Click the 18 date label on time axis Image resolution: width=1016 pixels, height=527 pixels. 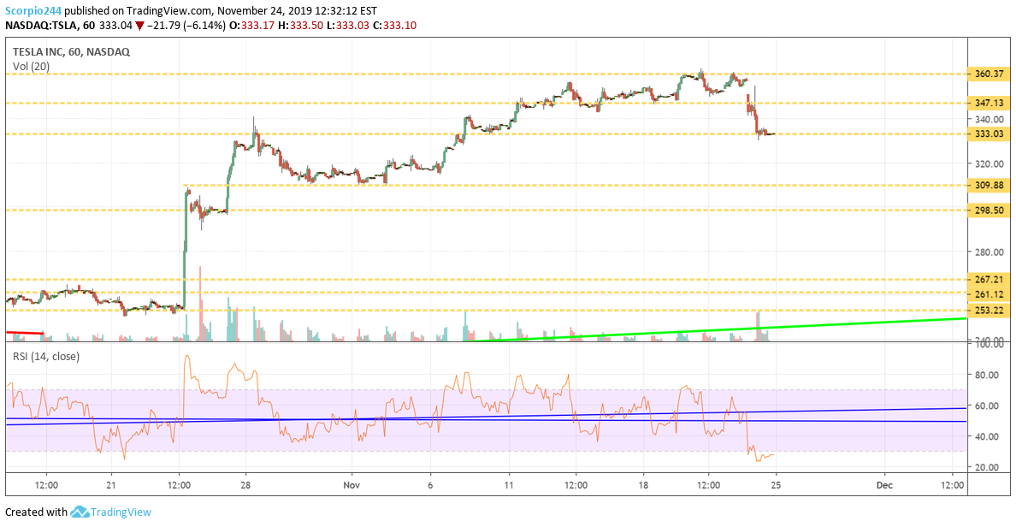point(644,485)
